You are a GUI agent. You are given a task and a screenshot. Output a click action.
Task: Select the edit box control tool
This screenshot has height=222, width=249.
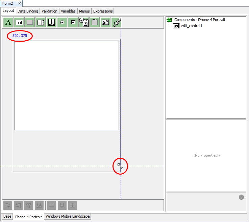pos(19,23)
